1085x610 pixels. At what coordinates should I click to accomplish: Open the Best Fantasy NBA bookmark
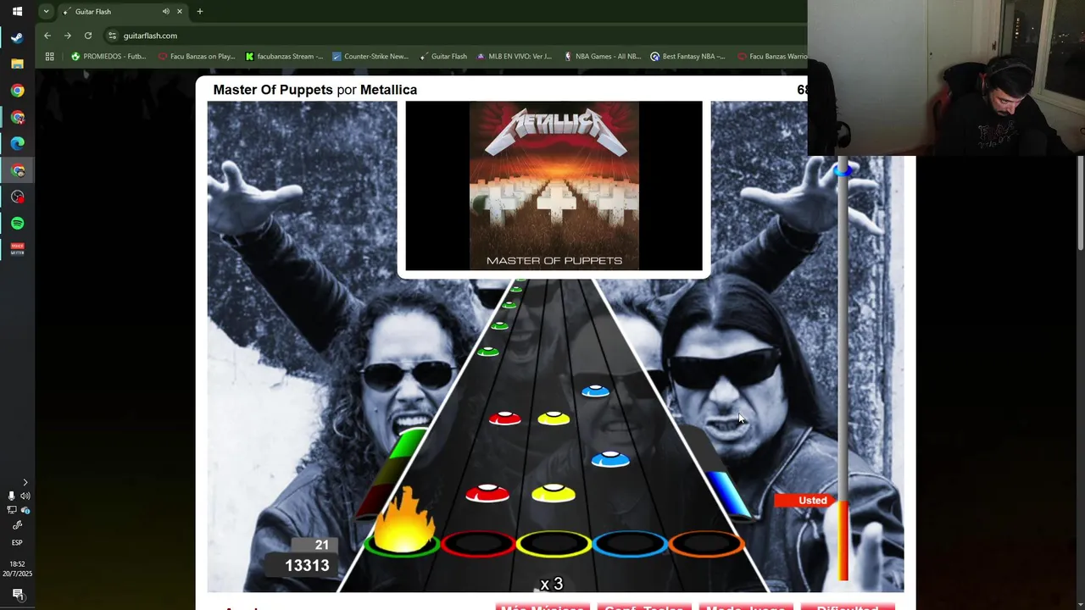click(x=687, y=57)
